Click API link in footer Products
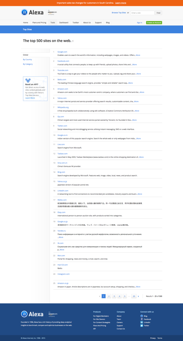 click(x=94, y=329)
